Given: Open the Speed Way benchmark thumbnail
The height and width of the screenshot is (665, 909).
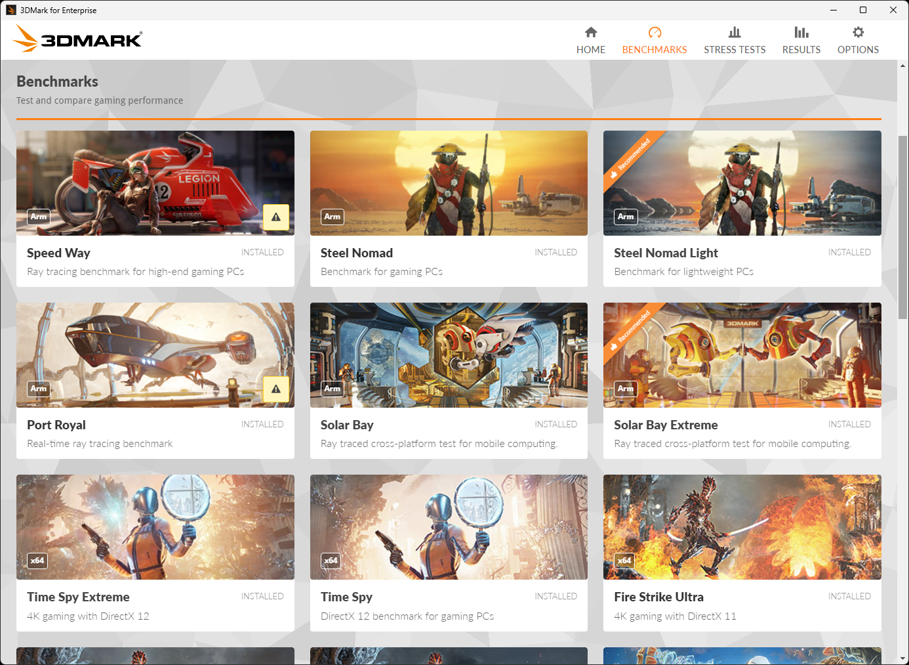Looking at the screenshot, I should pyautogui.click(x=155, y=183).
